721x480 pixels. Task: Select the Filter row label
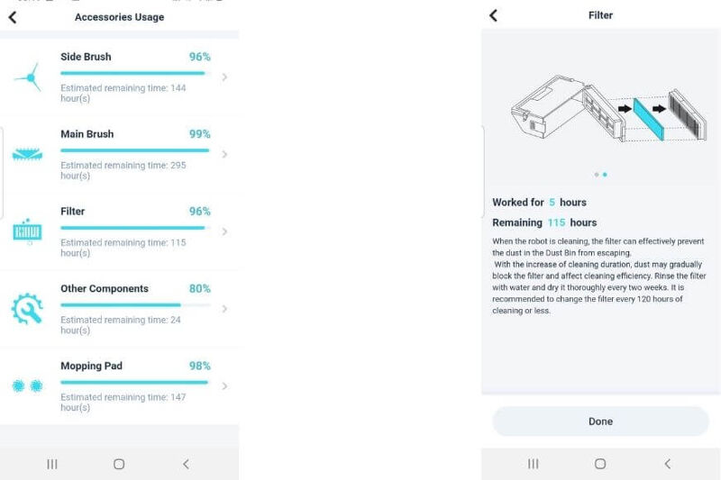(73, 212)
